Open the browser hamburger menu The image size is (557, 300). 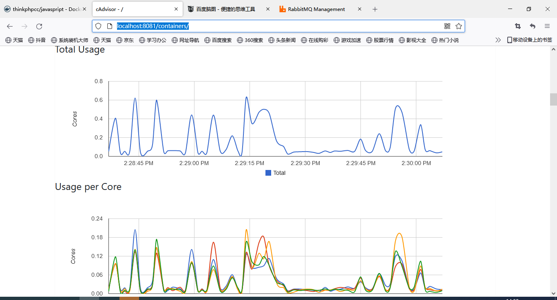(x=547, y=26)
